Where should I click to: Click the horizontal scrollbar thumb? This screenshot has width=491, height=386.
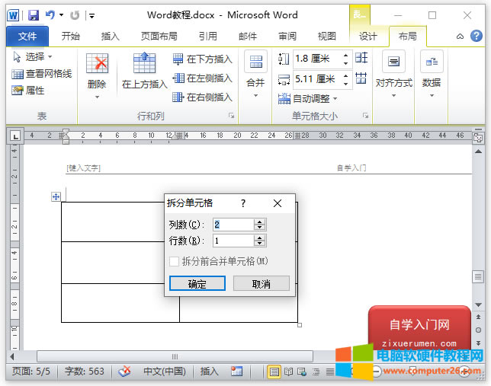(175, 356)
